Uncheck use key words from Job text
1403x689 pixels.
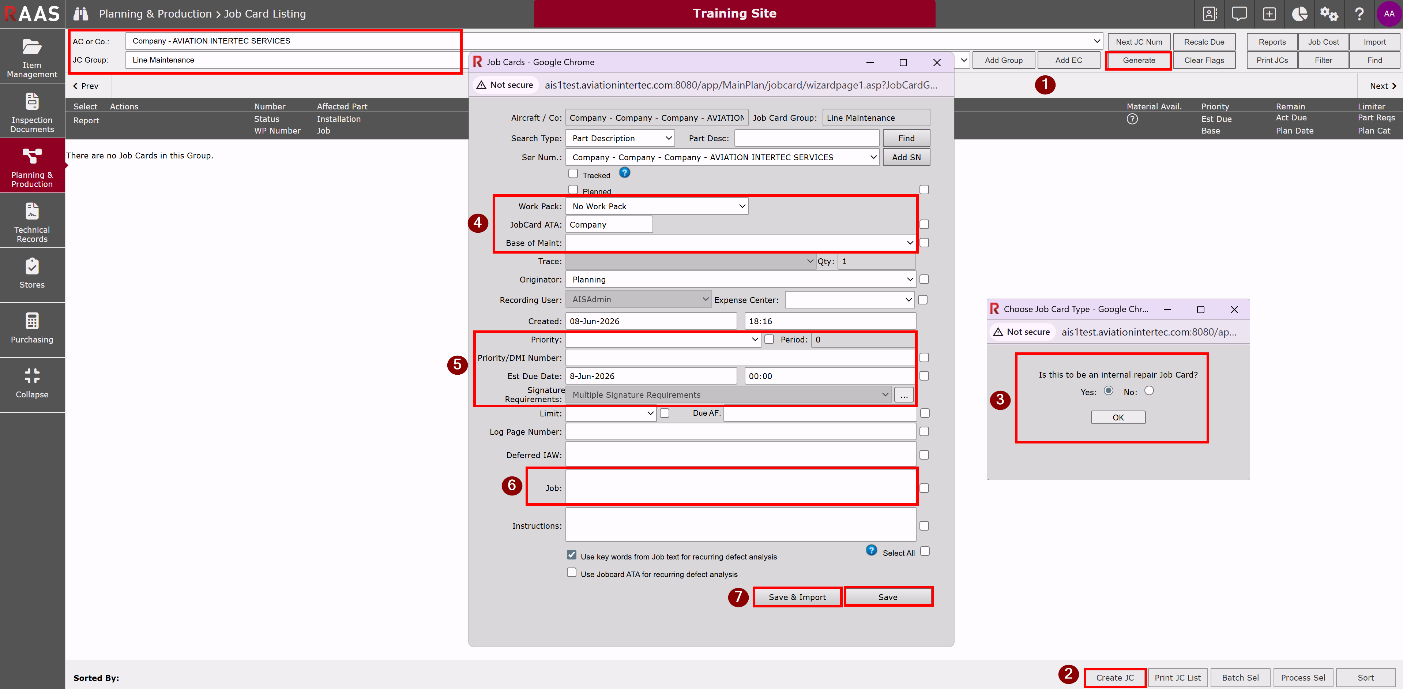[x=572, y=555]
